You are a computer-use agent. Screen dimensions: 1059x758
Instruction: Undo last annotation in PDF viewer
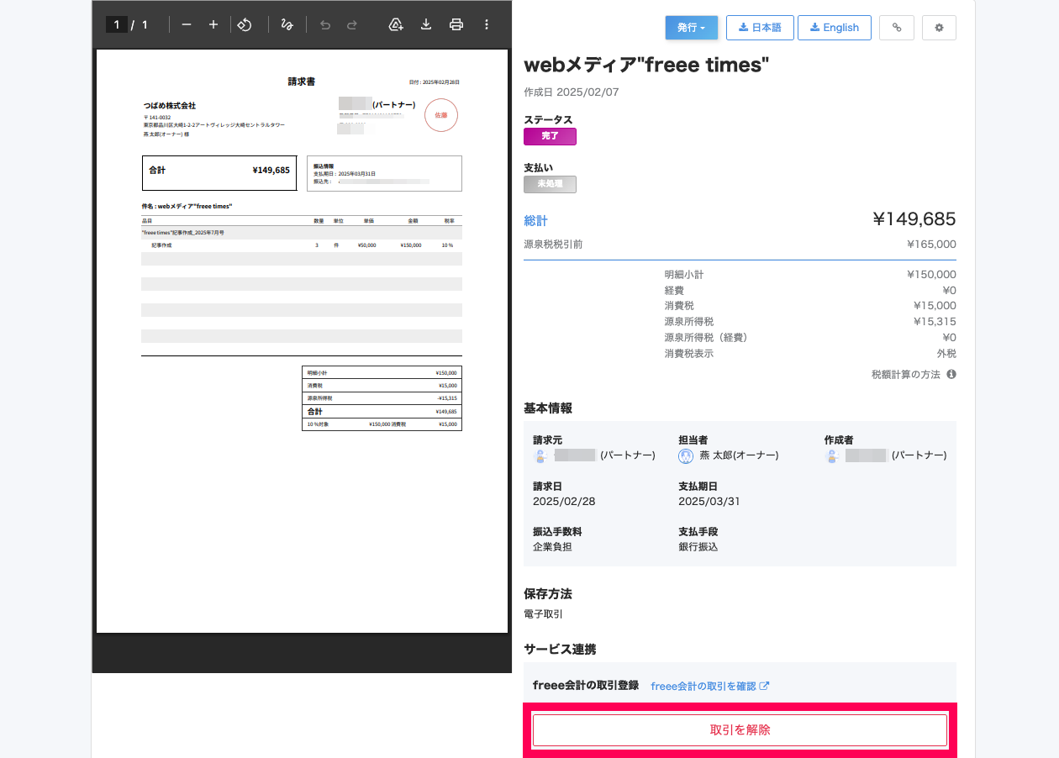tap(325, 24)
